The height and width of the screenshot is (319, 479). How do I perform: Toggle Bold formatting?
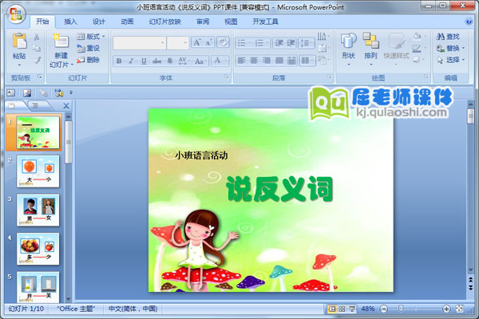[119, 61]
